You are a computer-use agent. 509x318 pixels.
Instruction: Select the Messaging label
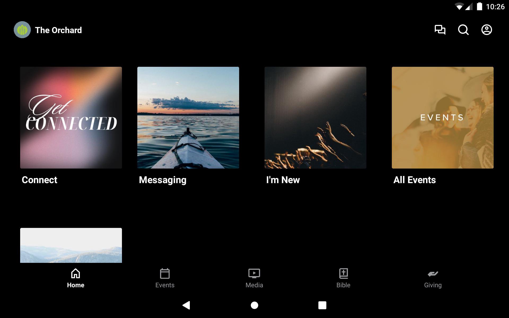coord(163,180)
